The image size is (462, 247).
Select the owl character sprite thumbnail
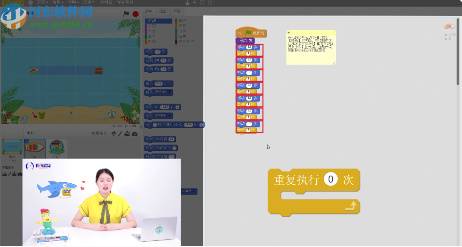click(57, 149)
